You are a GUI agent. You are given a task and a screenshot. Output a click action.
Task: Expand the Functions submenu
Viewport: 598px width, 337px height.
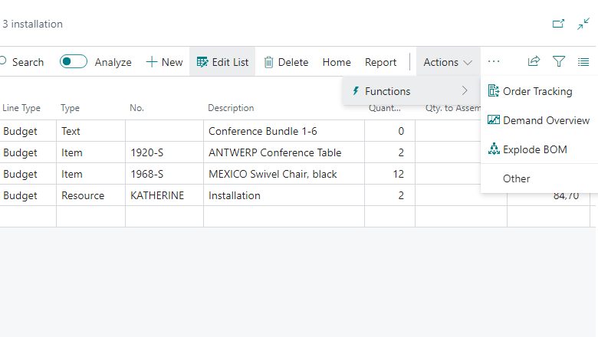click(x=410, y=91)
